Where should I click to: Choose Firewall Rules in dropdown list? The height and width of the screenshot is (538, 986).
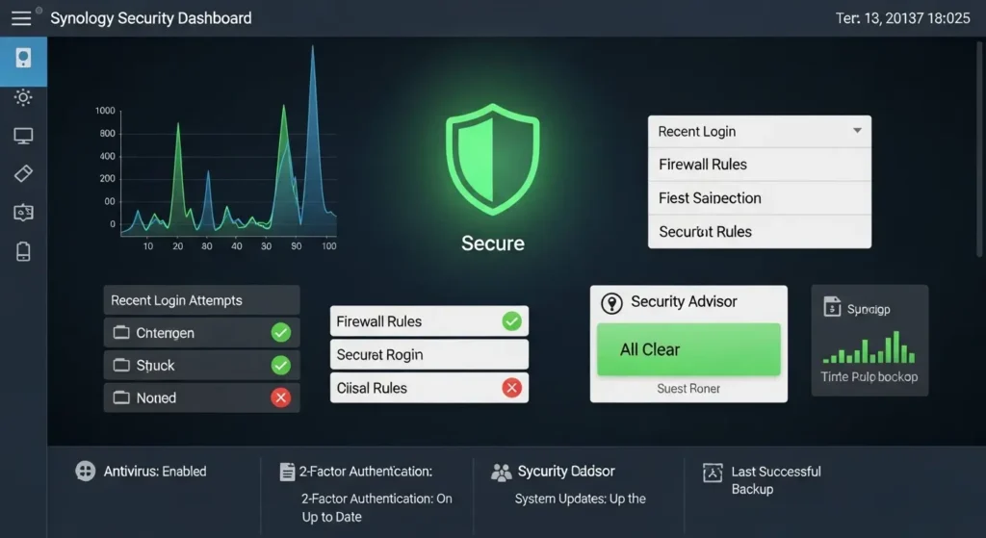pos(760,165)
